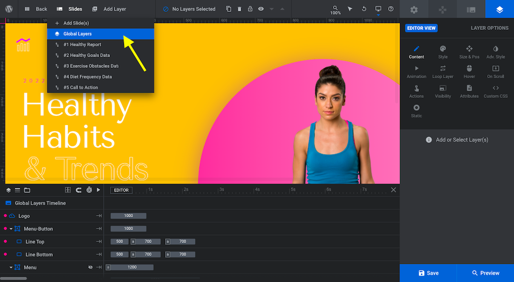Image resolution: width=514 pixels, height=282 pixels.
Task: Click the timeline horizontal scrollbar
Action: [x=13, y=278]
